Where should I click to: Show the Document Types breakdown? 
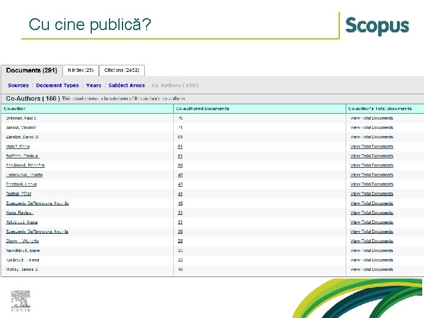[x=57, y=85]
